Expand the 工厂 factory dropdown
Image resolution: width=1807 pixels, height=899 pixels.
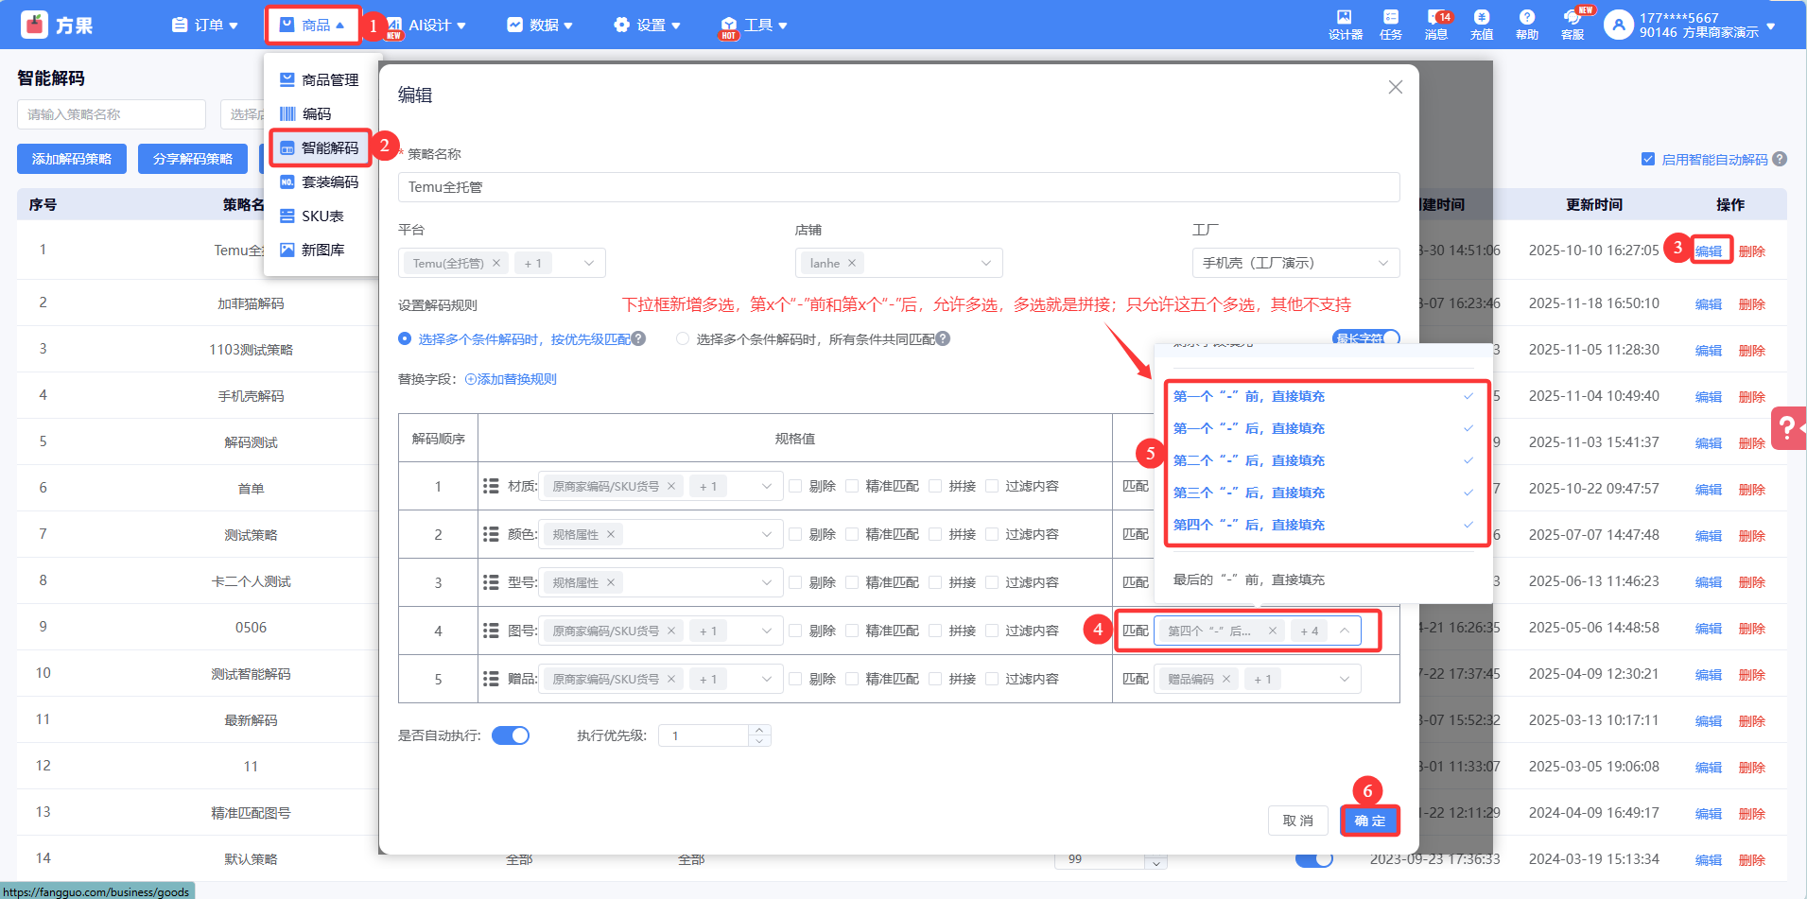coord(1295,263)
